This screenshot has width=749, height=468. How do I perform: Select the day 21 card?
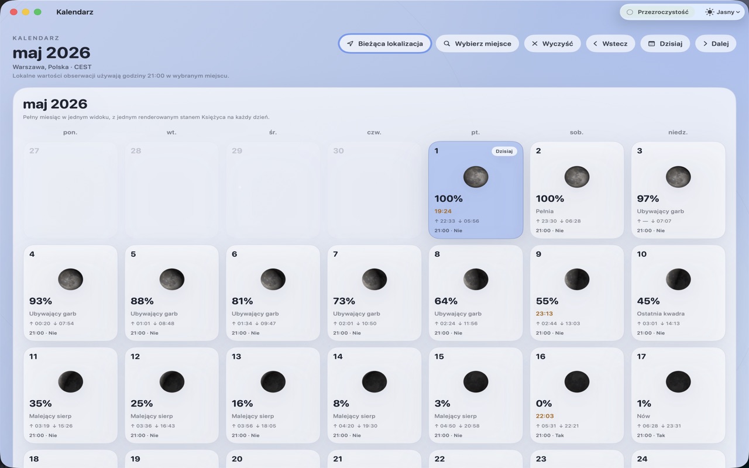click(374, 459)
